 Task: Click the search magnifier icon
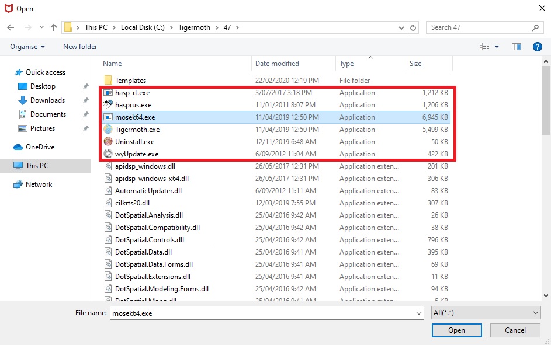tap(536, 27)
